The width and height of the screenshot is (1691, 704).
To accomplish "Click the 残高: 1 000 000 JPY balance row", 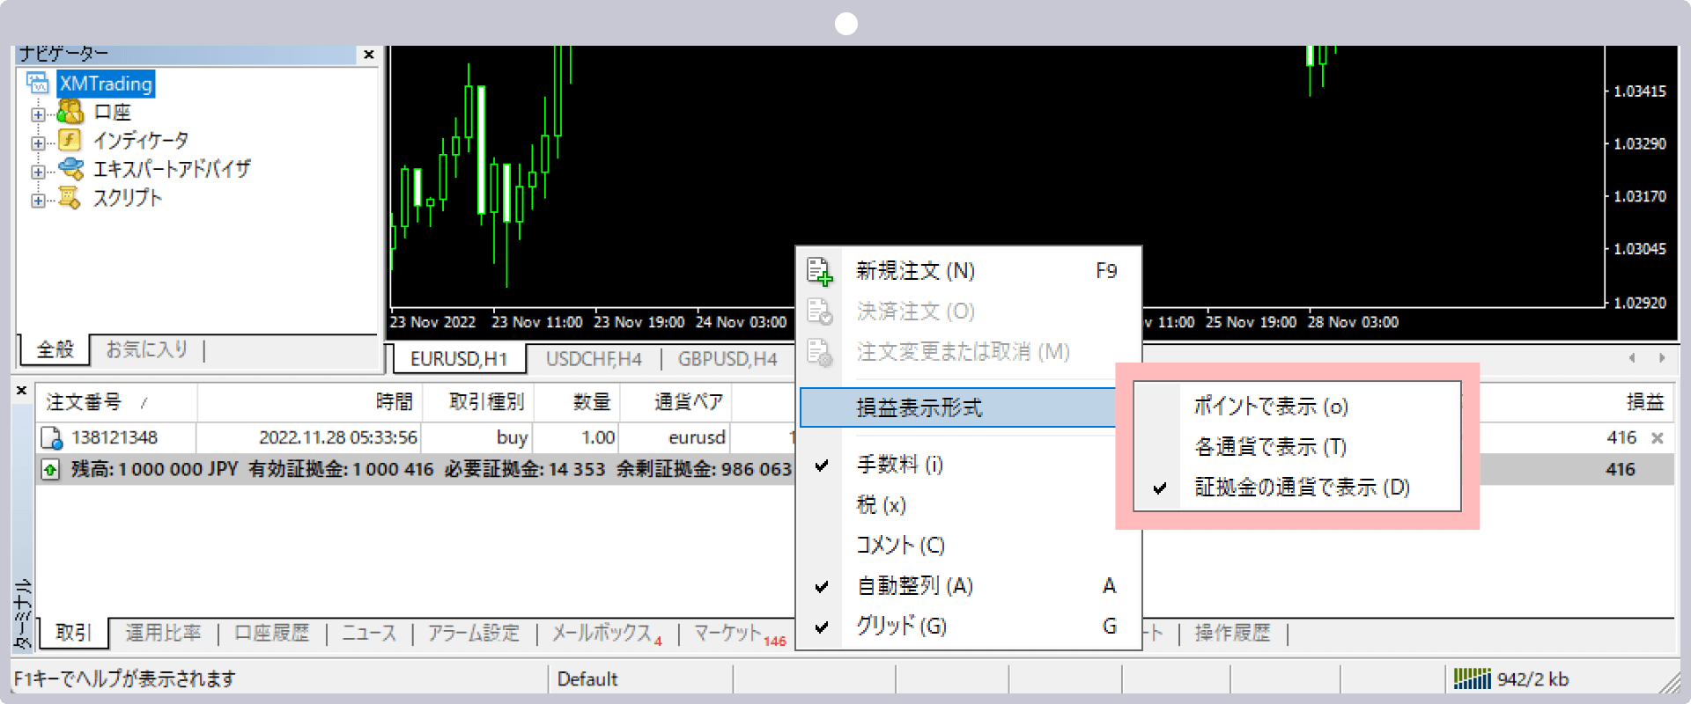I will point(416,470).
